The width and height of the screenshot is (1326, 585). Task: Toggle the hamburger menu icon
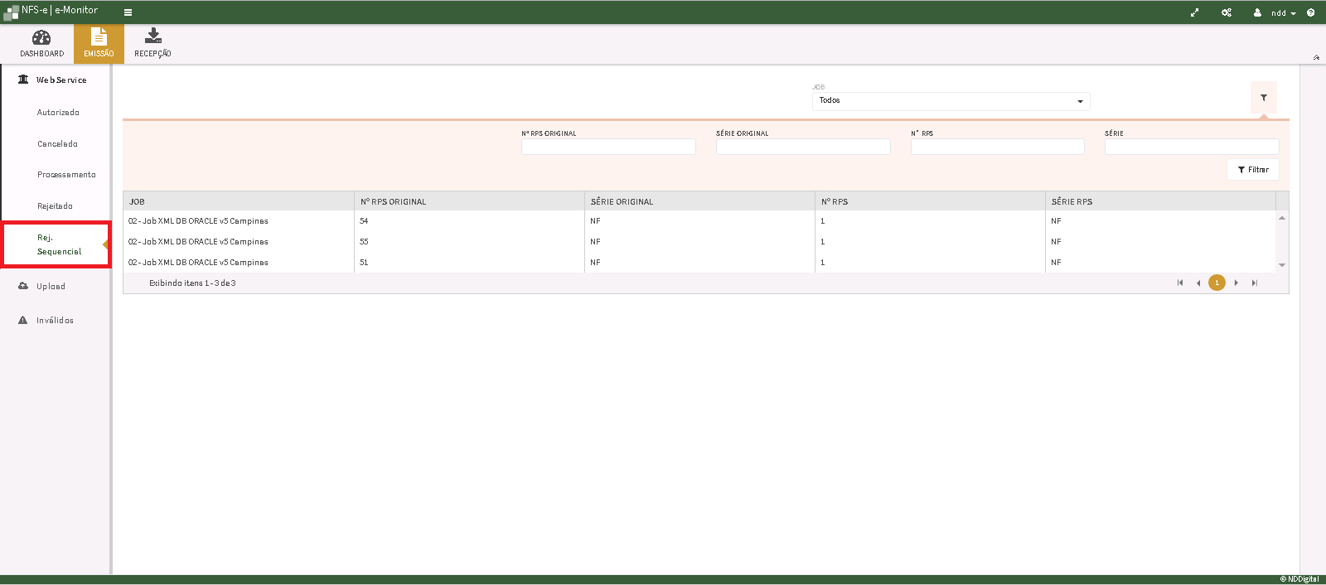coord(128,12)
